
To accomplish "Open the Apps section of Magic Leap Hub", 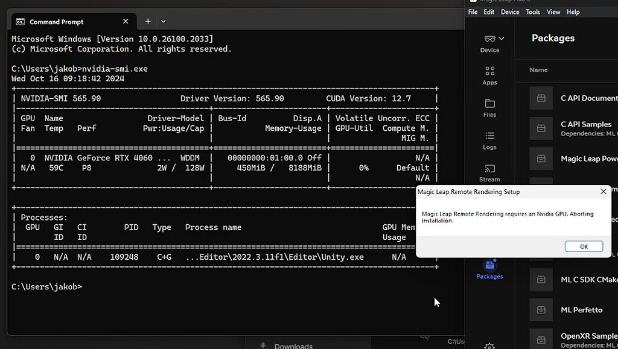I will click(489, 77).
